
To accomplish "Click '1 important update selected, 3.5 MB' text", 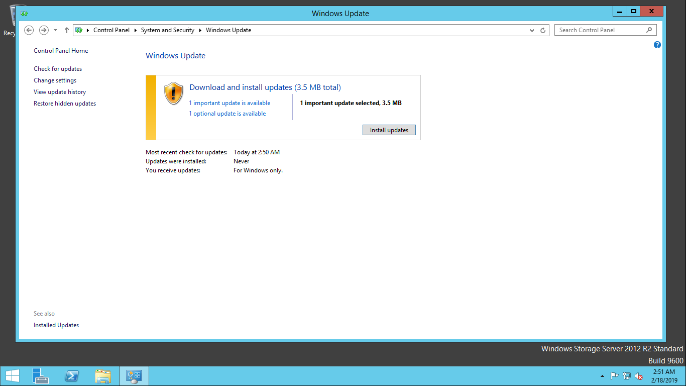I will [351, 103].
